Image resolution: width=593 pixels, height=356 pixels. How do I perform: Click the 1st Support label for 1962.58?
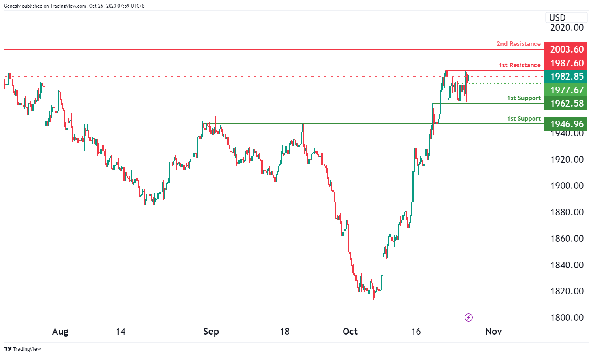(524, 98)
